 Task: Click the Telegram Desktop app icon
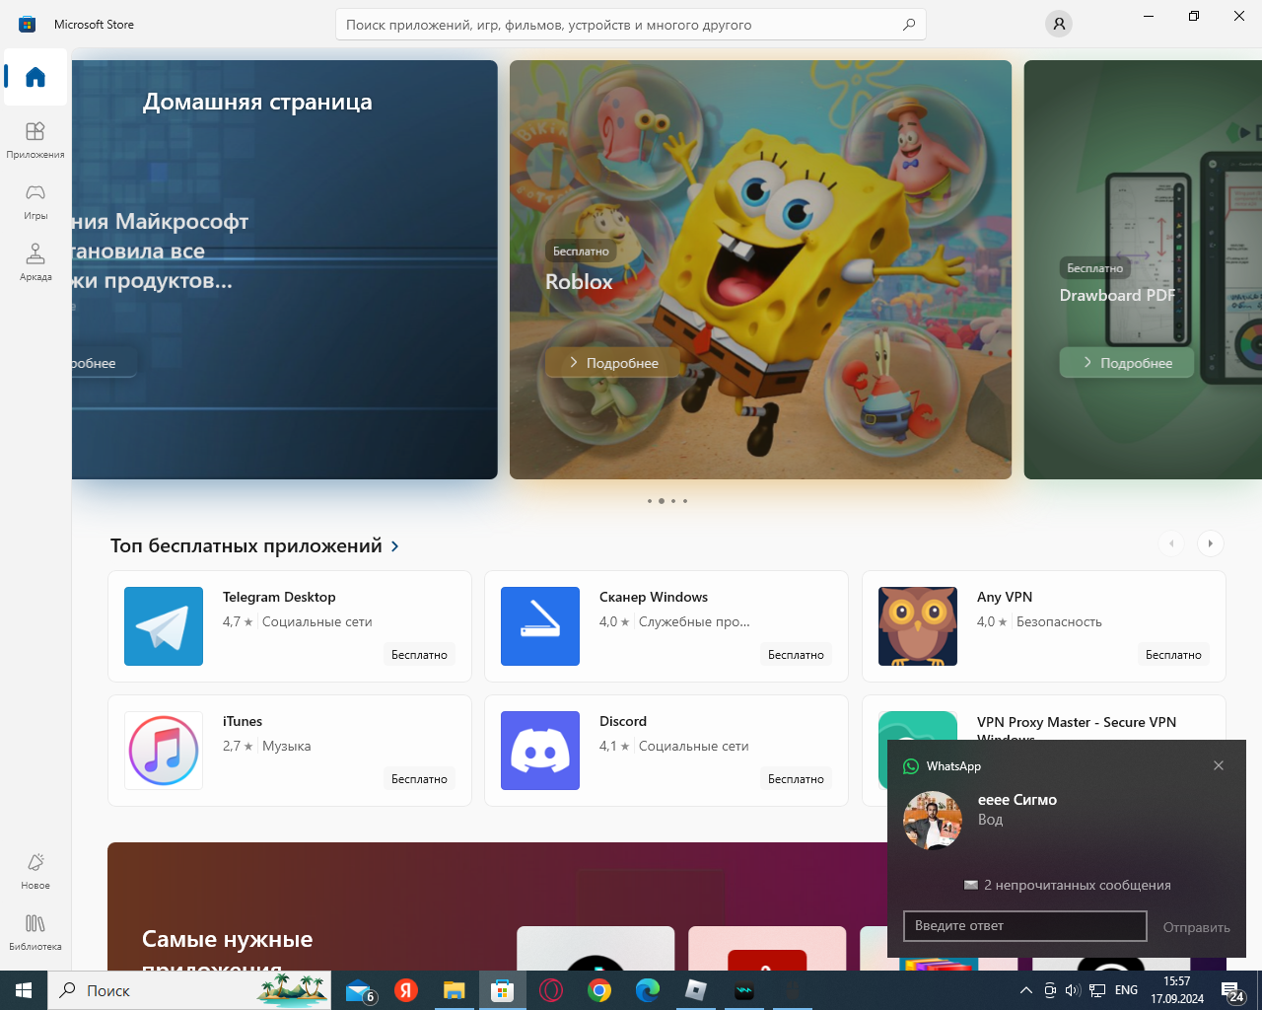(164, 626)
